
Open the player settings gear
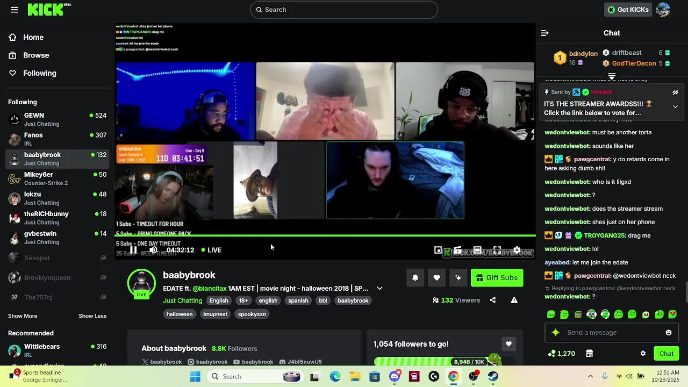click(x=517, y=250)
